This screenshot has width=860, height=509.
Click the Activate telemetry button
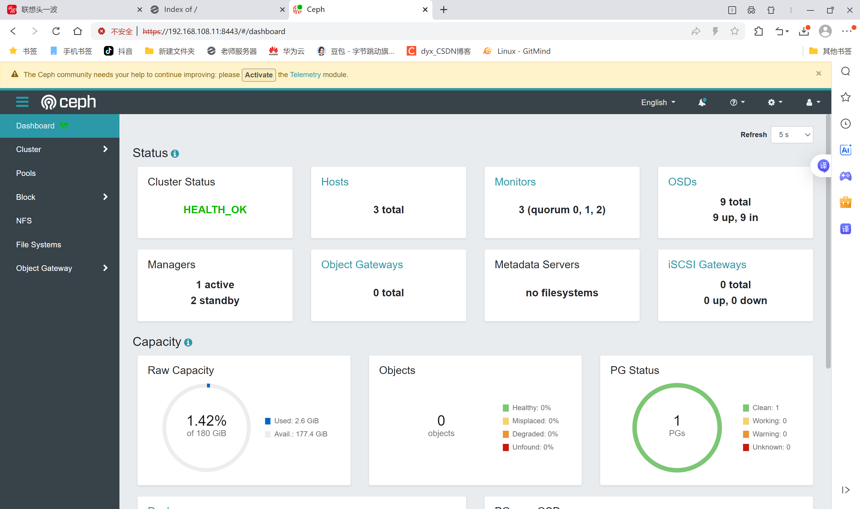tap(258, 75)
